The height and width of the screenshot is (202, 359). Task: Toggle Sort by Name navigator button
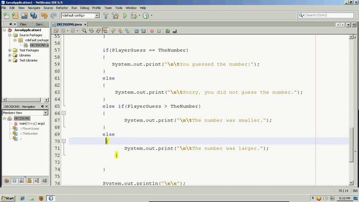(37, 181)
